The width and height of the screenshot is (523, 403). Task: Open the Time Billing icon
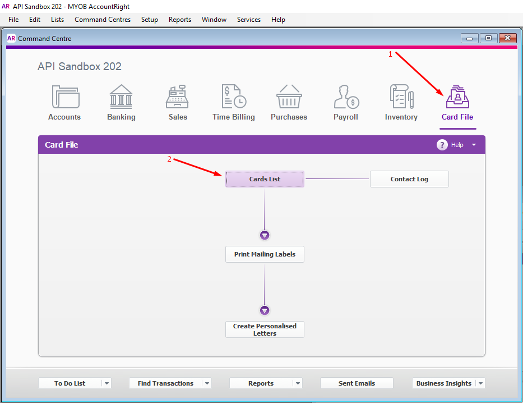pyautogui.click(x=234, y=96)
